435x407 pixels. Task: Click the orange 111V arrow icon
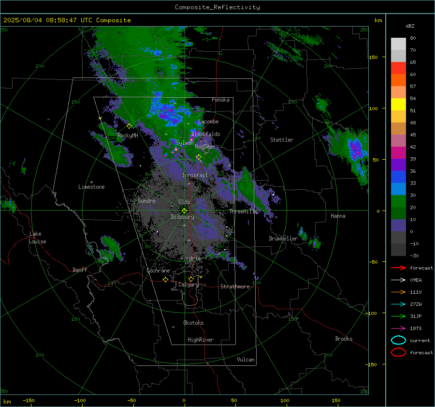coord(398,292)
